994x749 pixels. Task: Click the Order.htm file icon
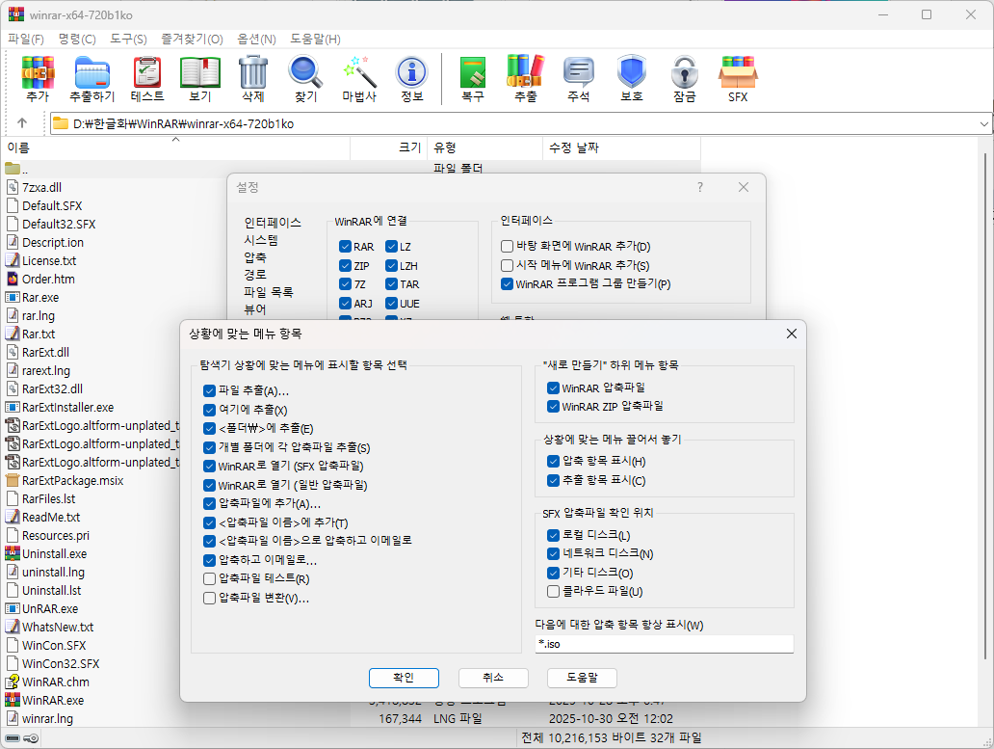pos(13,279)
